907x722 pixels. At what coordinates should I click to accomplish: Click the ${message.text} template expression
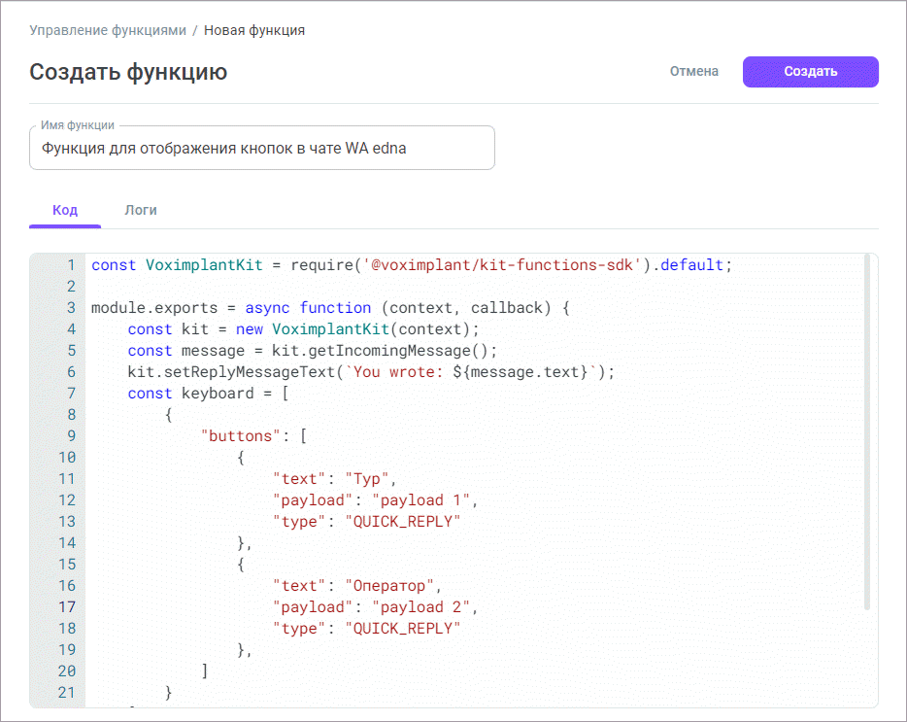click(521, 372)
